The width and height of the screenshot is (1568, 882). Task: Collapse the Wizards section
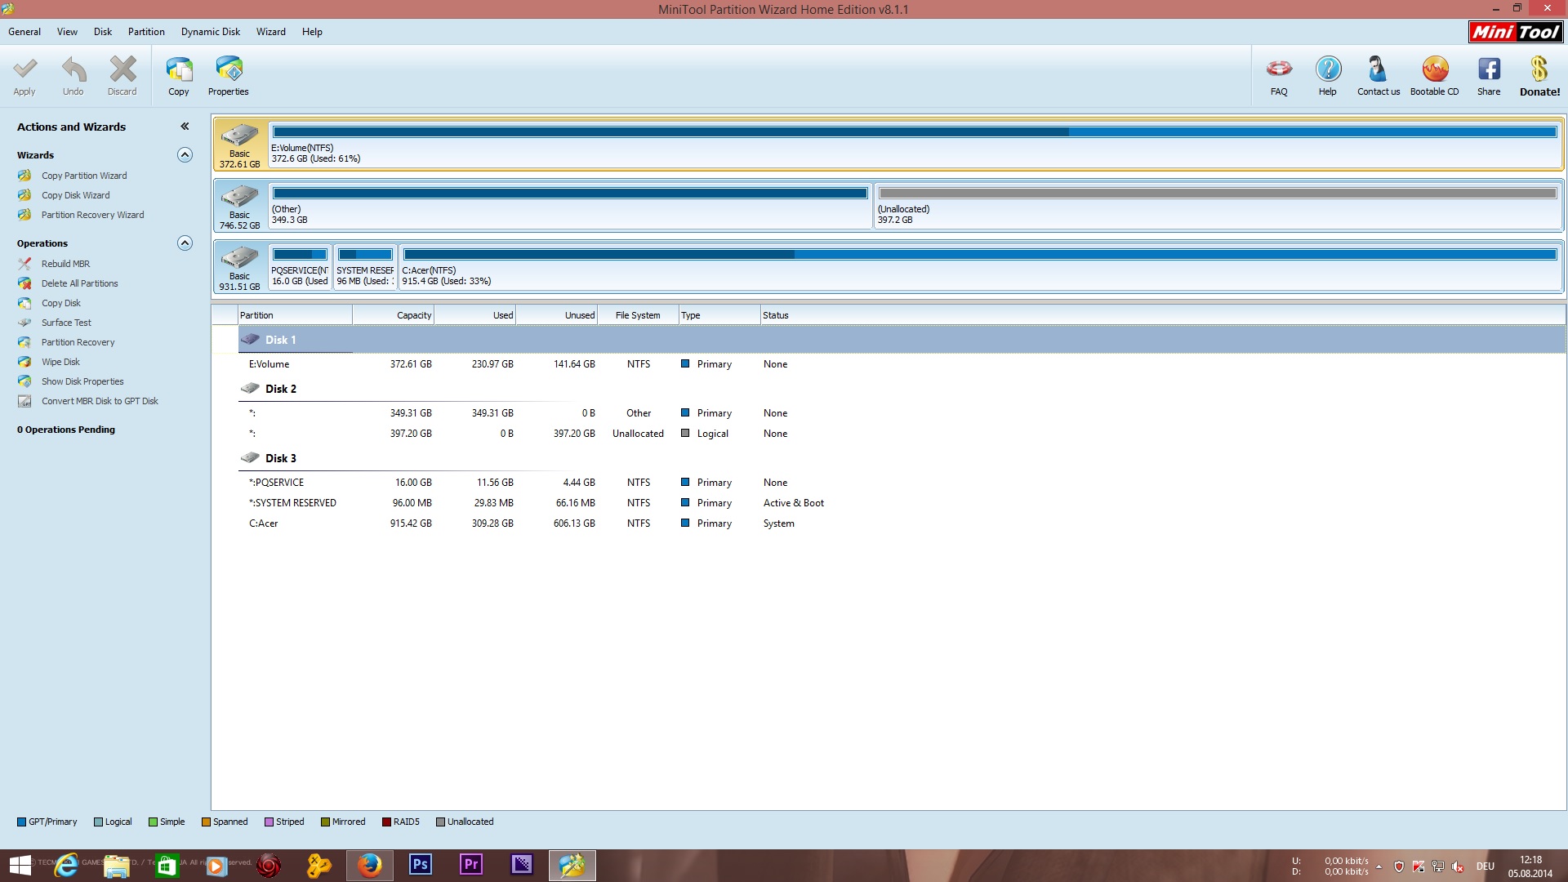coord(185,155)
